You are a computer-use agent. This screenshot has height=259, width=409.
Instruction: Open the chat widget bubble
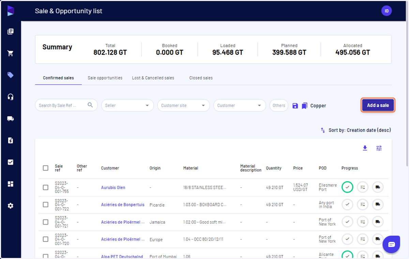[391, 244]
